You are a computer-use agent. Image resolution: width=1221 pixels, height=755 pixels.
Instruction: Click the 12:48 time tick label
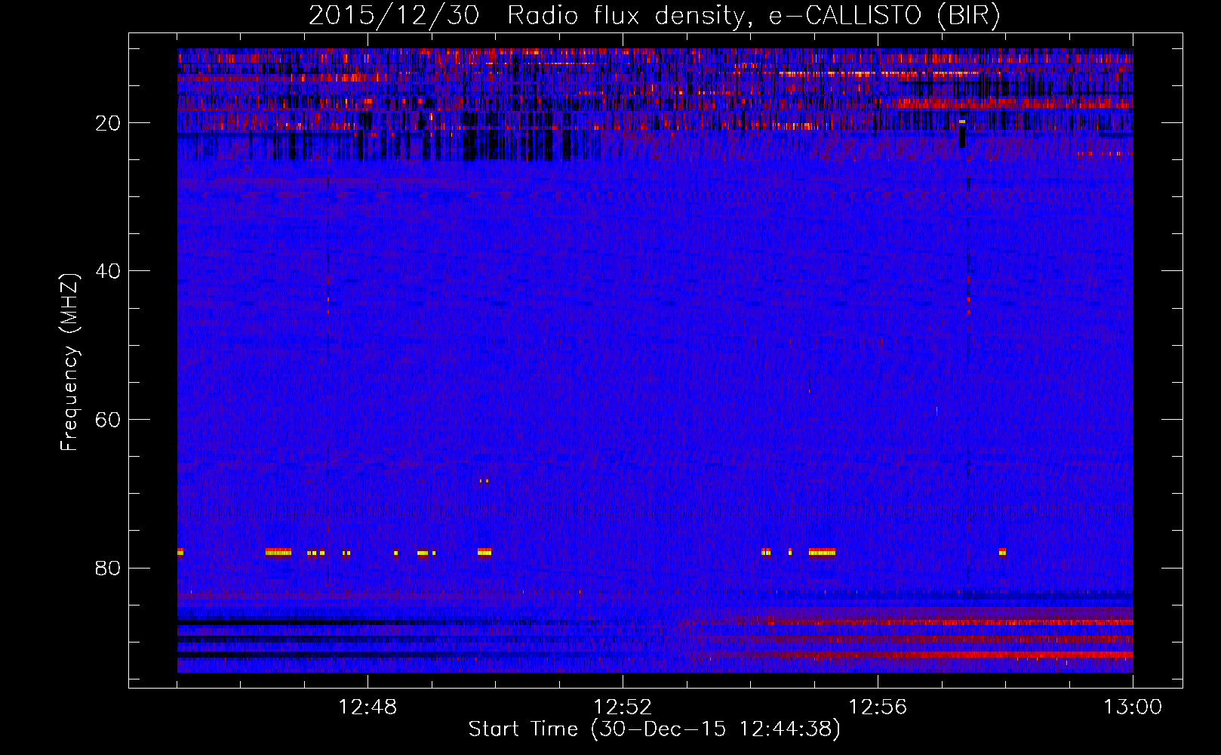coord(368,707)
